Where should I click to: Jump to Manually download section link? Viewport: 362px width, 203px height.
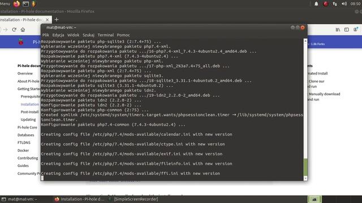coord(324,96)
